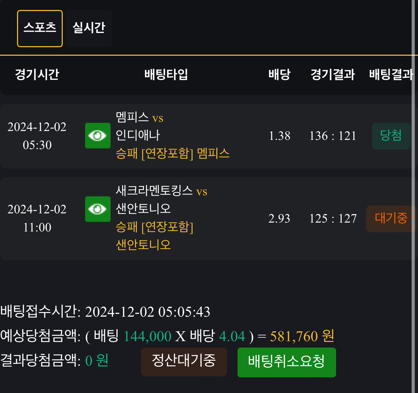
Task: Click the eye icon for Memphis game
Action: click(97, 136)
